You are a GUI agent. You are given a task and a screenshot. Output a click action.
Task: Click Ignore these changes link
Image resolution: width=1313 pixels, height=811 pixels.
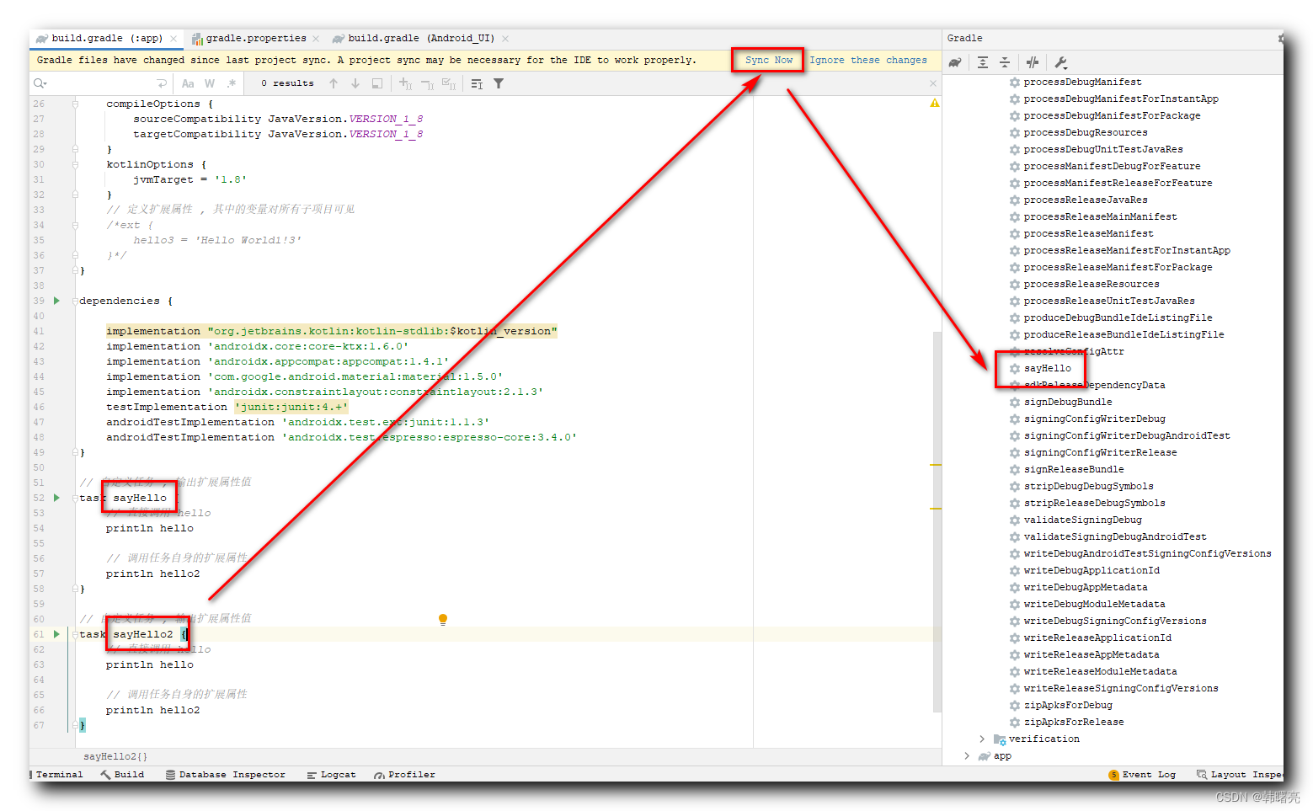coord(868,60)
